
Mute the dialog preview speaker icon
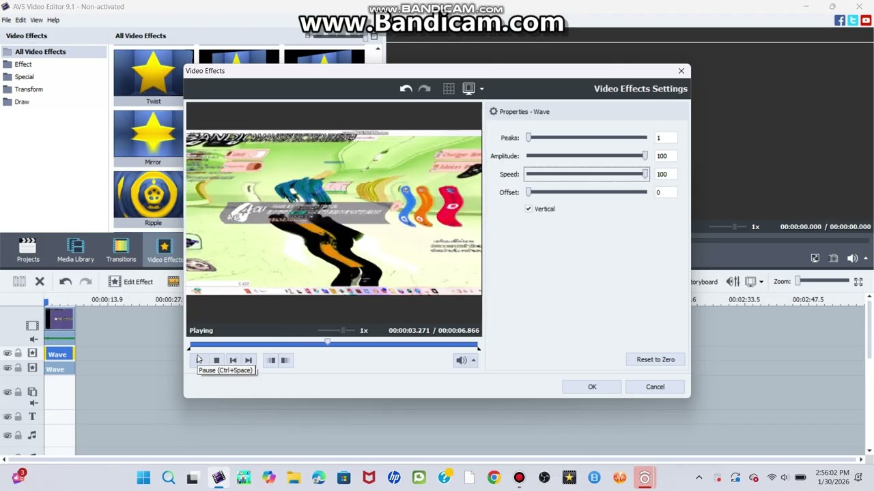pos(462,360)
